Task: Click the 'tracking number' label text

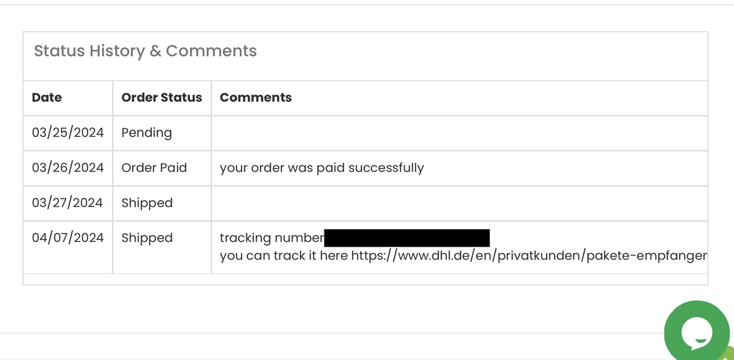Action: [271, 238]
